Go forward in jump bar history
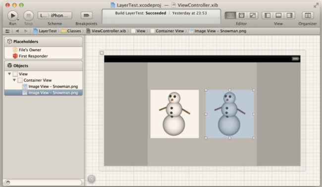The height and width of the screenshot is (187, 322). [26, 31]
